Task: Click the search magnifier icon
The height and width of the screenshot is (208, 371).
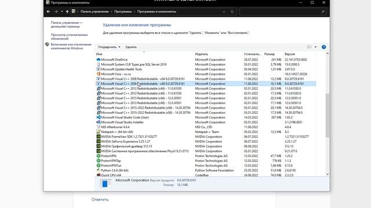Action: (323, 12)
